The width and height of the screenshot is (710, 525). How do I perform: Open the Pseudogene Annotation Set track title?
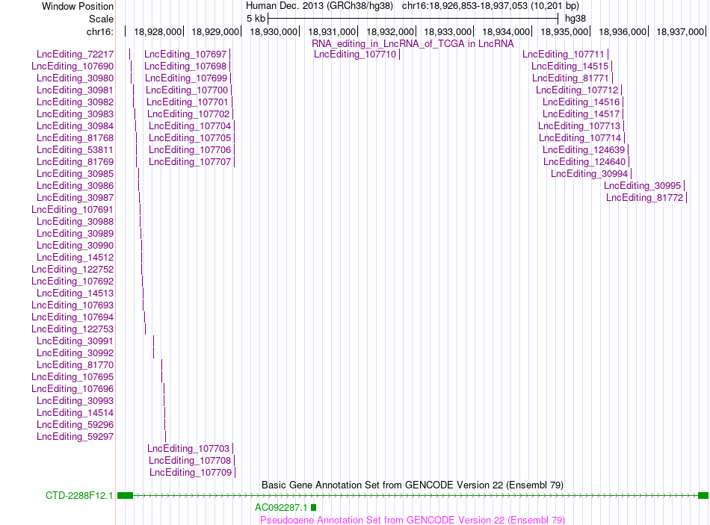click(x=413, y=520)
